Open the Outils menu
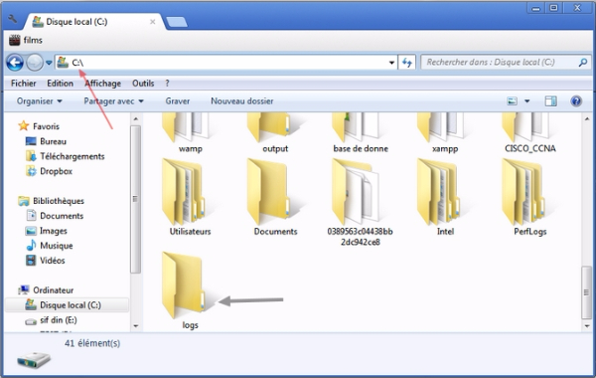 click(x=143, y=84)
